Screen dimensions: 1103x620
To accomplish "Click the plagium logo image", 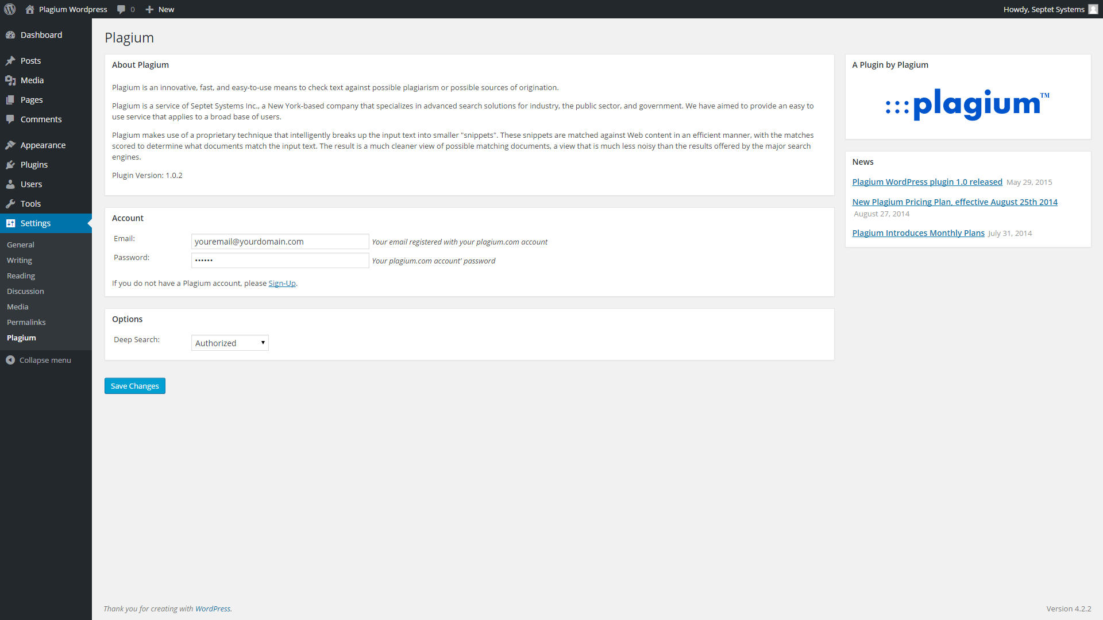I will [967, 104].
